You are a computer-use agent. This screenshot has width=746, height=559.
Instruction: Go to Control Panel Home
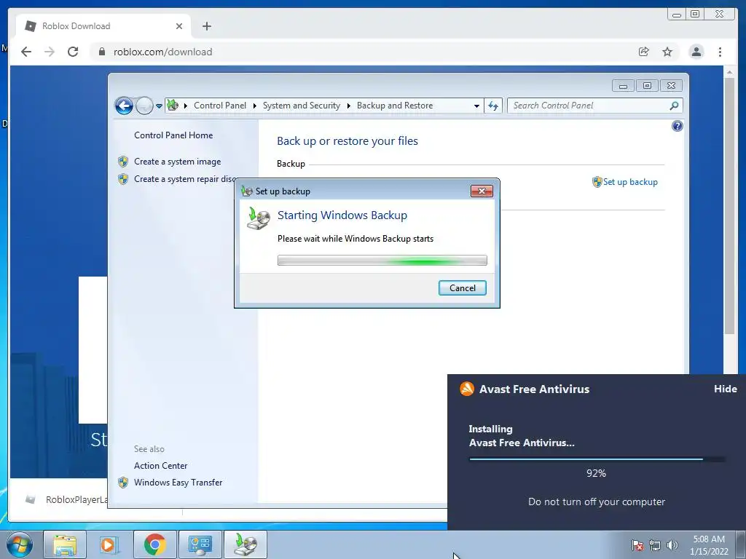tap(173, 135)
